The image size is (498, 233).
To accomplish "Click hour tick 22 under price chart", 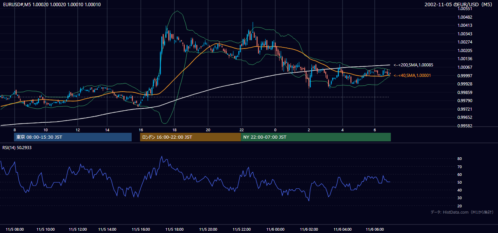I will [242, 130].
